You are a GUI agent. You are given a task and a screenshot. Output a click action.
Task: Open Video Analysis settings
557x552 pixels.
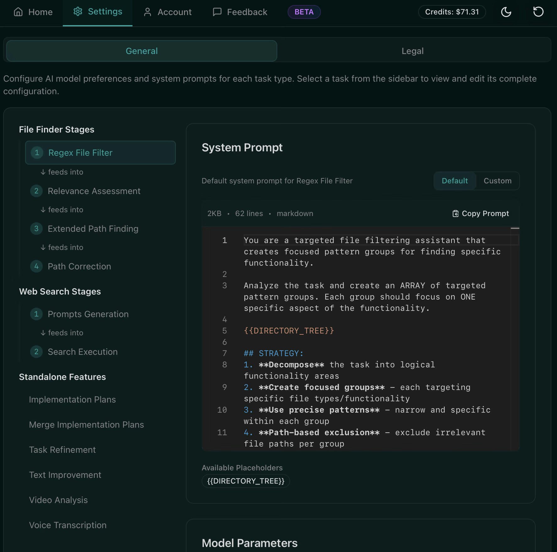(x=58, y=500)
